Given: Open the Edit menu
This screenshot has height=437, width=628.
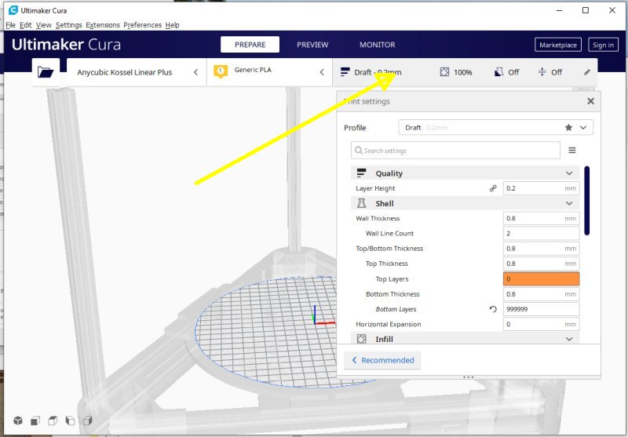Looking at the screenshot, I should 26,25.
